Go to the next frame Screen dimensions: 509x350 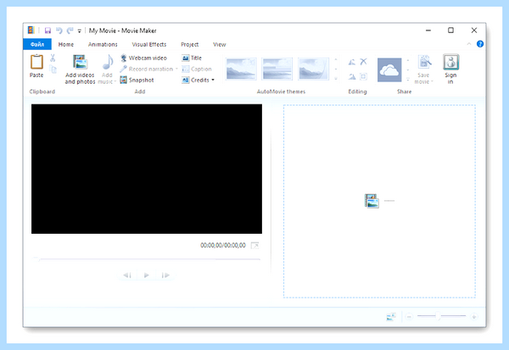[165, 275]
